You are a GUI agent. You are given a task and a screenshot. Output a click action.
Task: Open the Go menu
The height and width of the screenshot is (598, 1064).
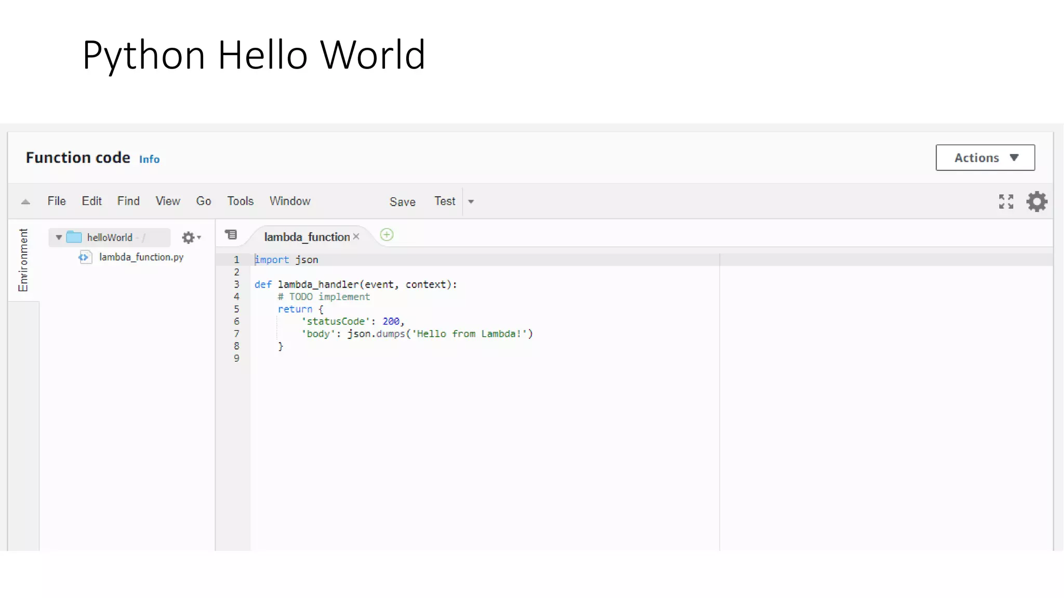click(x=204, y=201)
